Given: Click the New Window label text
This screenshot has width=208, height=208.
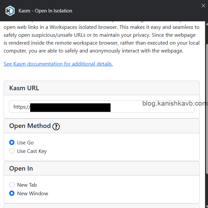Looking at the screenshot, I should [32, 194].
